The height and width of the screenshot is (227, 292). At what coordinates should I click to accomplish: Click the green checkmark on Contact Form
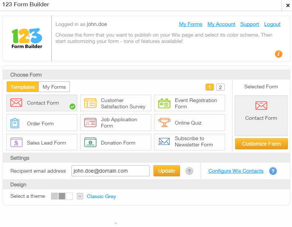click(72, 106)
